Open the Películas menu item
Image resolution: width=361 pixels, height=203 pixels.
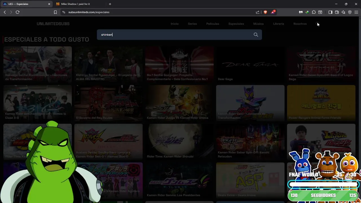coord(213,24)
